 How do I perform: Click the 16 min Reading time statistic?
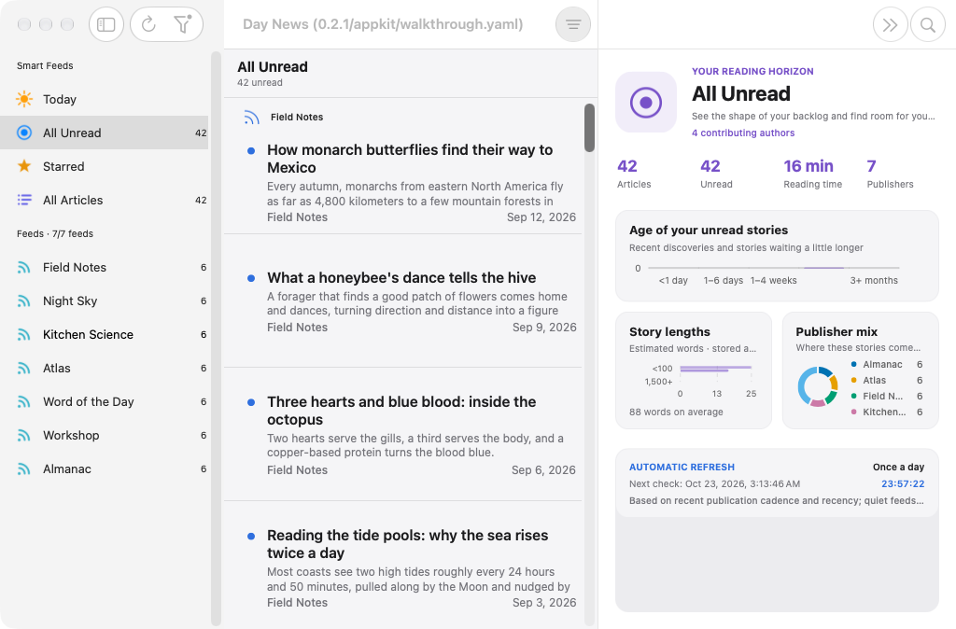pyautogui.click(x=812, y=174)
